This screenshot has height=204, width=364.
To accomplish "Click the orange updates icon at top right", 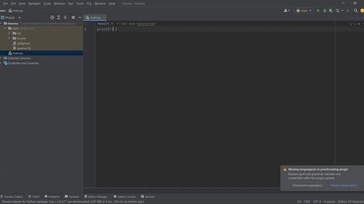I will [x=362, y=11].
